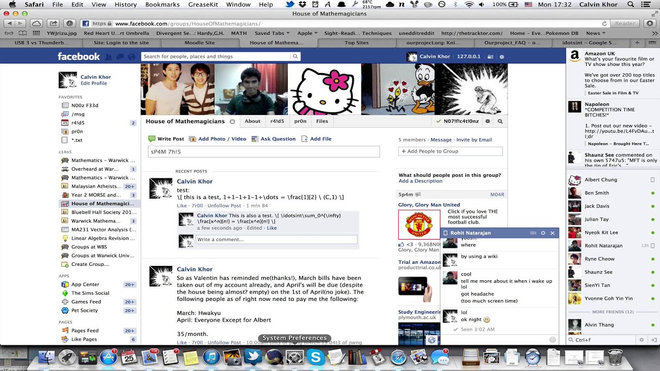Choose Ask Question post type
660x371 pixels.
[274, 139]
